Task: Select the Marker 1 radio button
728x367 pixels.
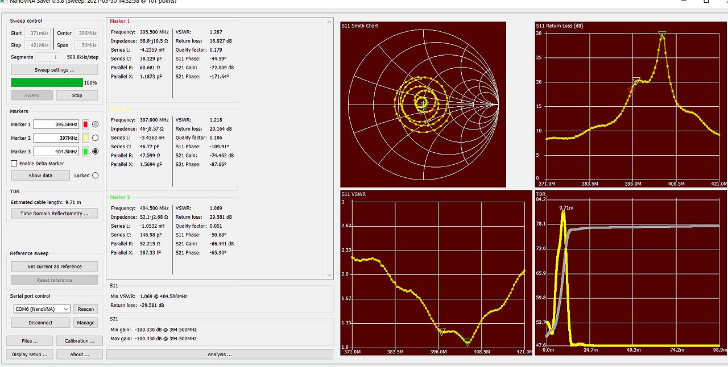Action: click(95, 124)
